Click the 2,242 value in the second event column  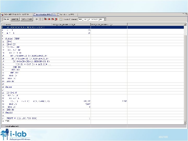124,101
